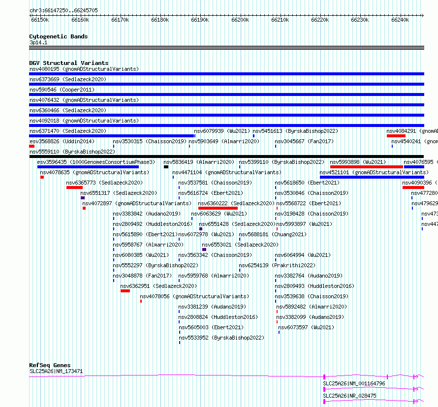The height and width of the screenshot is (407, 438).
Task: Click the SLC25A26|NM_173471 gene label
Action: [56, 371]
